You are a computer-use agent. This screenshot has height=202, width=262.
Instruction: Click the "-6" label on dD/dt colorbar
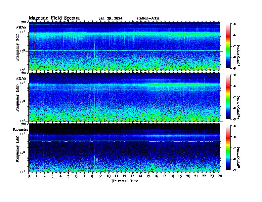(x=234, y=86)
